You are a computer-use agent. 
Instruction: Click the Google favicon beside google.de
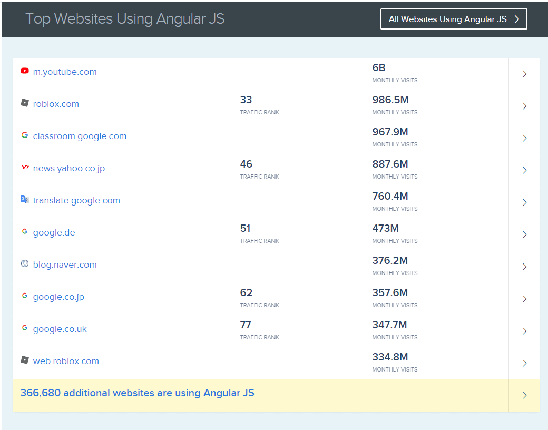click(24, 231)
